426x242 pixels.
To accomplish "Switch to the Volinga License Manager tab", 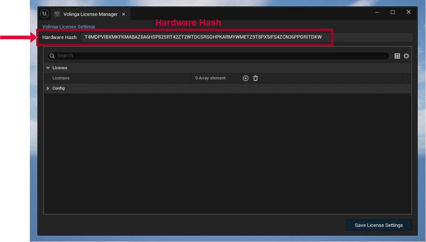I will click(x=90, y=14).
